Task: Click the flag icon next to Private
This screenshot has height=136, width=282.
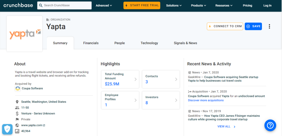Action: click(x=17, y=119)
